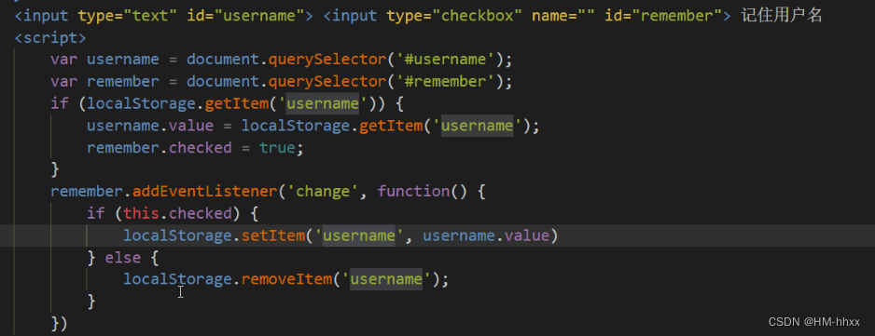Click the '#remember' selector string

point(445,82)
